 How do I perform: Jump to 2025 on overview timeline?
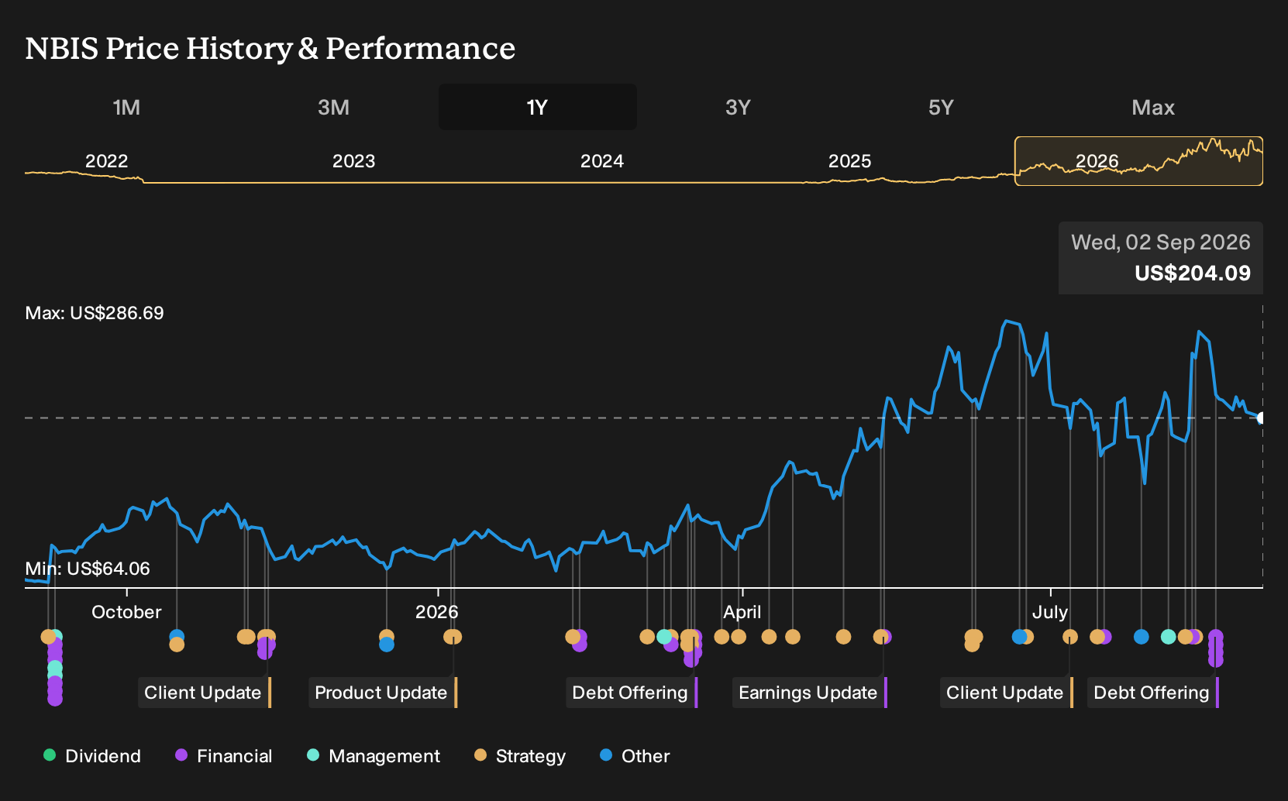pos(849,161)
